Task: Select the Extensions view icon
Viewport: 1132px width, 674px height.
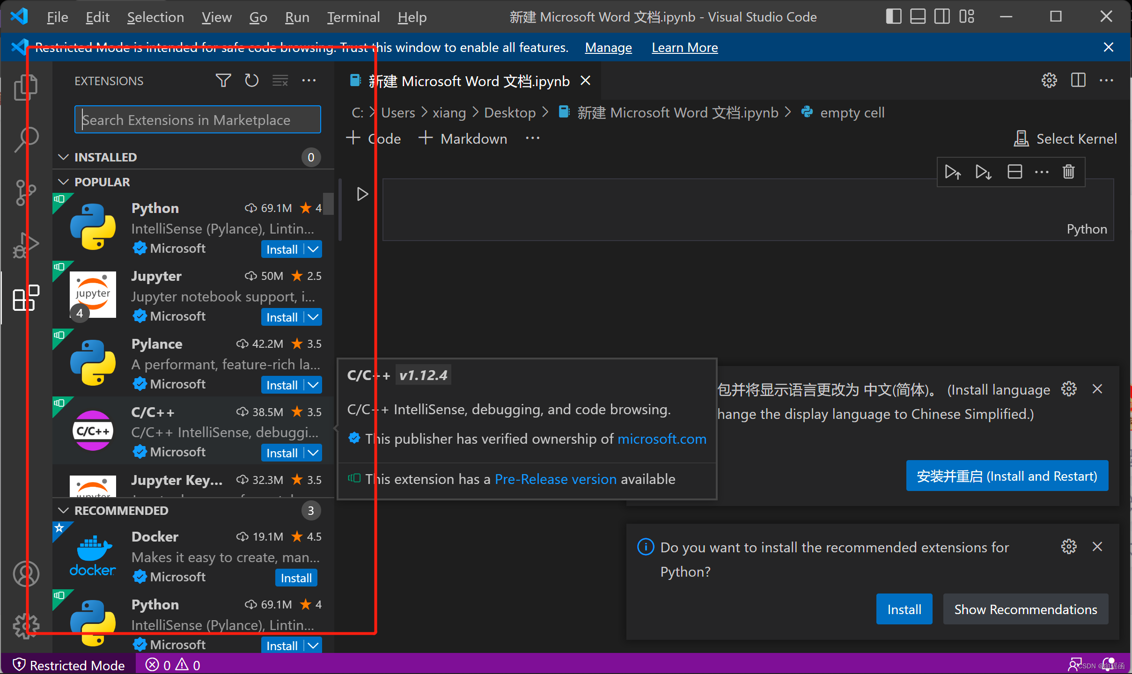Action: click(x=26, y=298)
